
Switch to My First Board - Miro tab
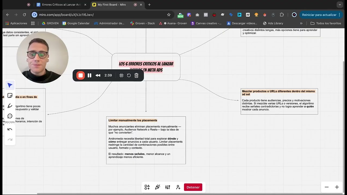point(112,5)
